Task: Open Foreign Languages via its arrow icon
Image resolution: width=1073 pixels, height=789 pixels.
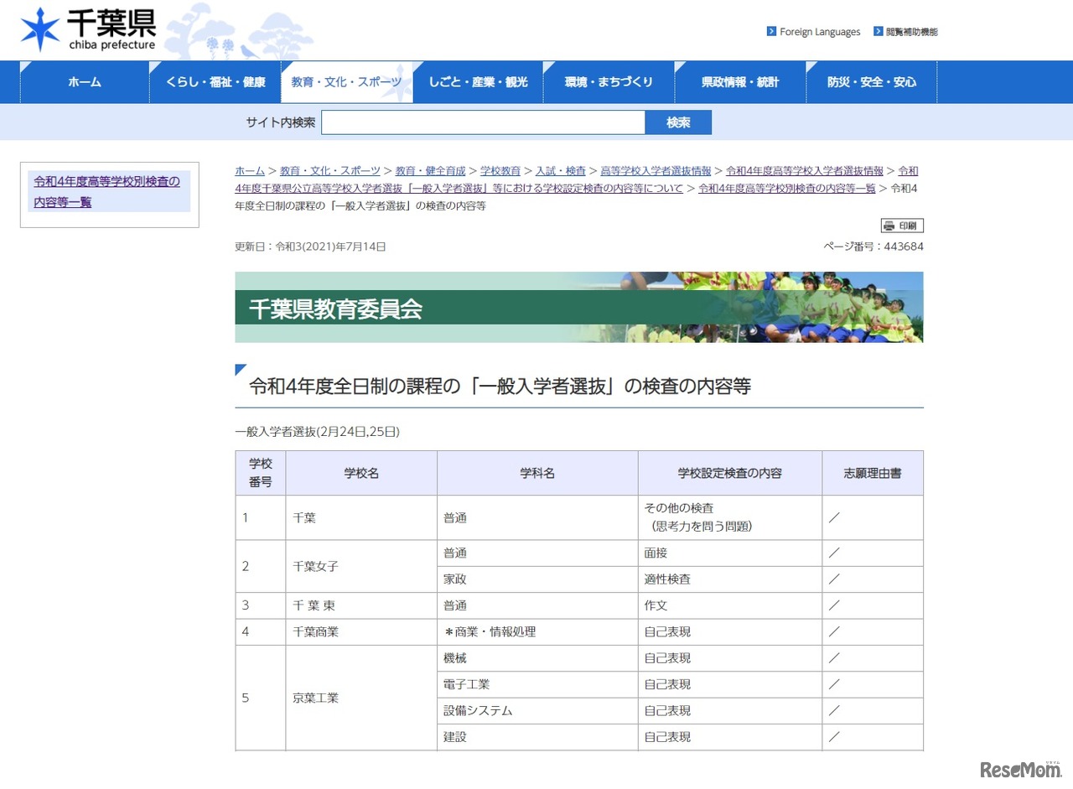Action: tap(770, 31)
